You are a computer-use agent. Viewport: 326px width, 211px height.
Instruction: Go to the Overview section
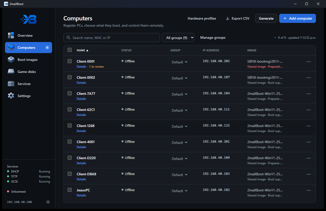click(28, 35)
